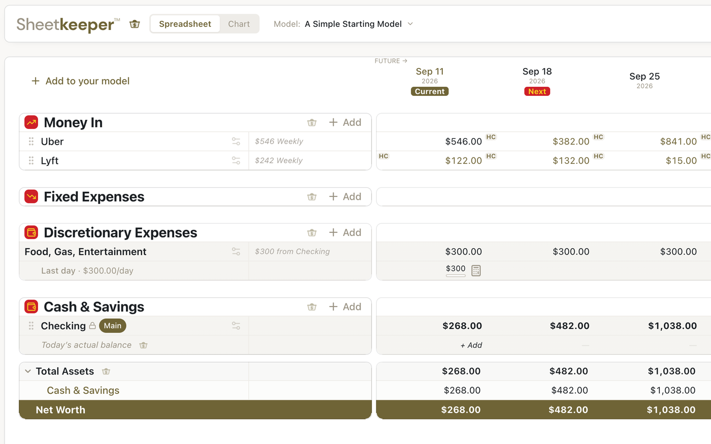Add an item to Fixed Expenses

345,196
